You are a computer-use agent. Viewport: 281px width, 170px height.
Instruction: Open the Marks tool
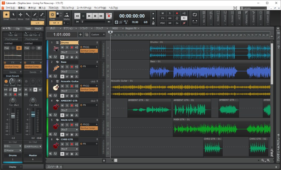coord(66,15)
